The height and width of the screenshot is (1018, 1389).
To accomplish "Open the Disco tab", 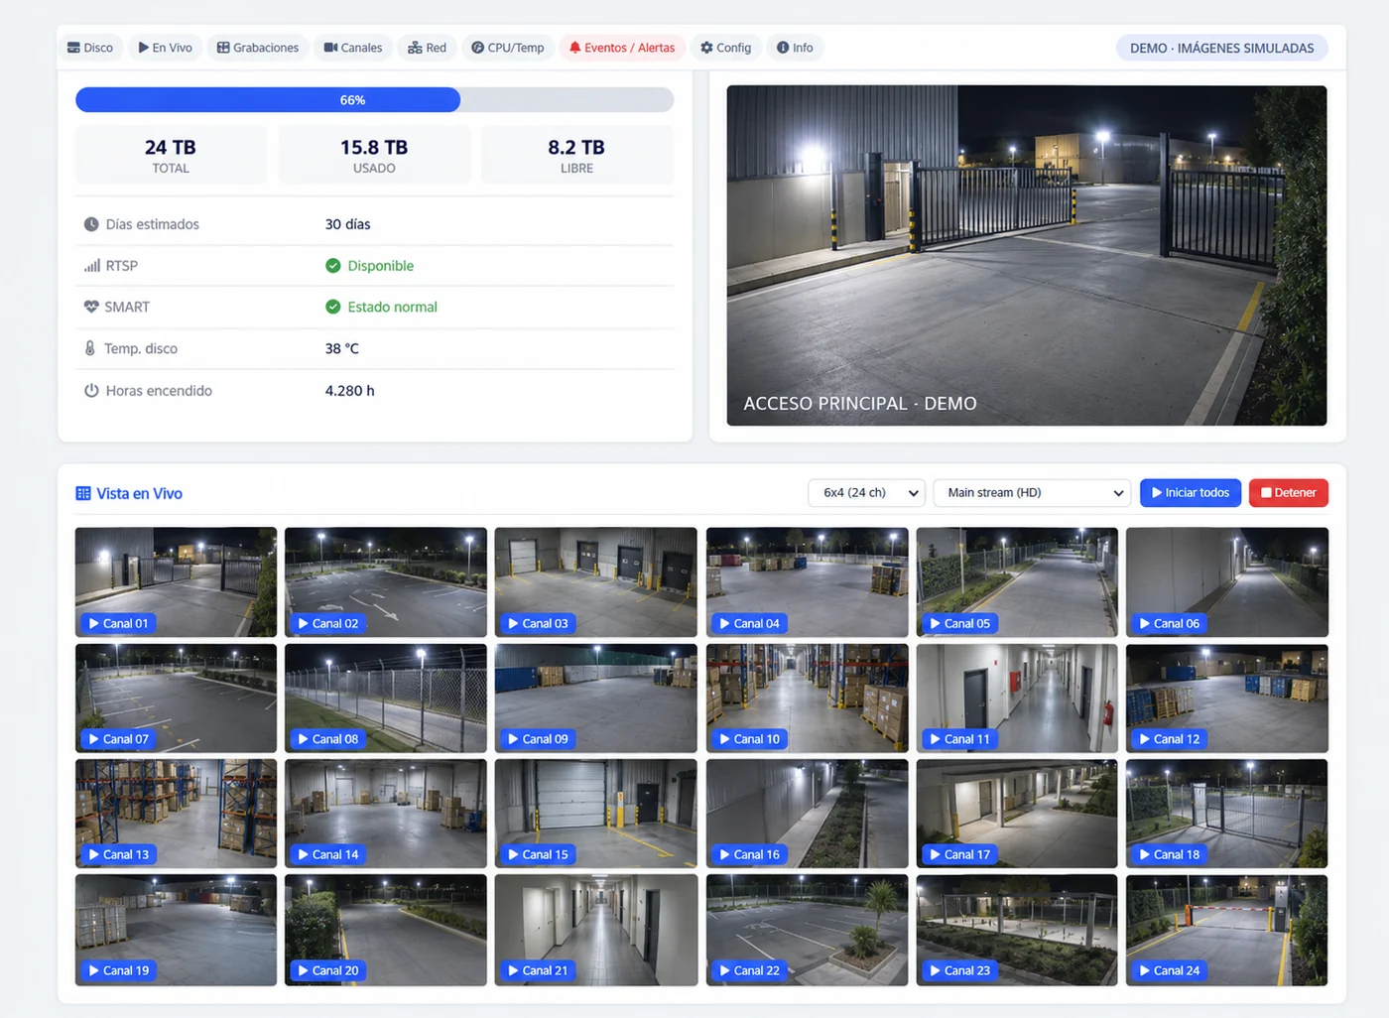I will 90,48.
